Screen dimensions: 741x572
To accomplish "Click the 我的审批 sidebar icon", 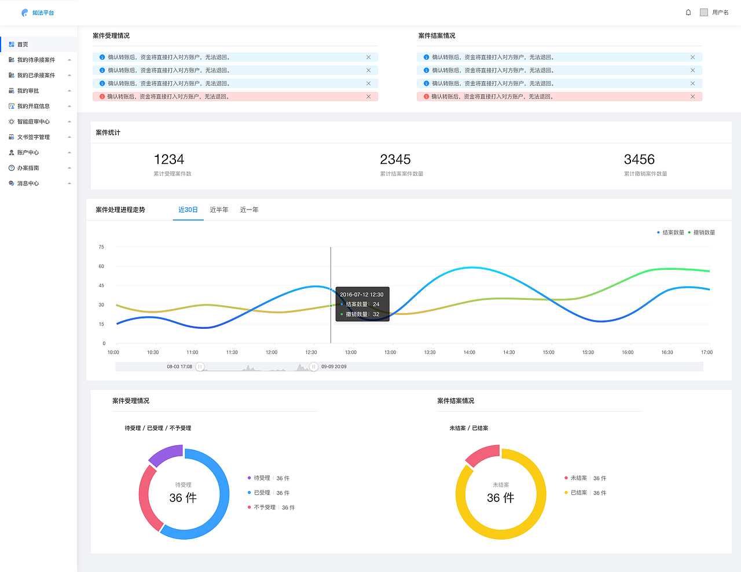I will point(12,91).
